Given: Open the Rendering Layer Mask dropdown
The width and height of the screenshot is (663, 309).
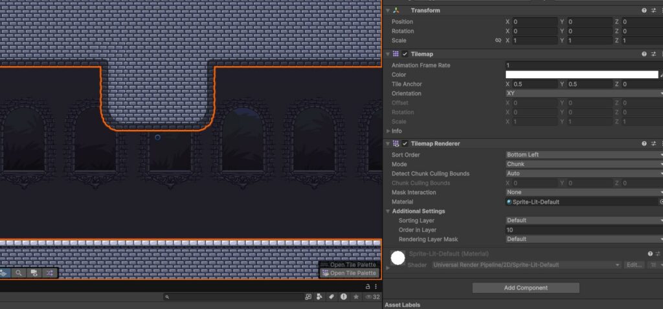Looking at the screenshot, I should pyautogui.click(x=585, y=239).
